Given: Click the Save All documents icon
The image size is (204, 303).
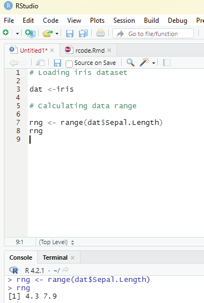Looking at the screenshot, I should [83, 33].
